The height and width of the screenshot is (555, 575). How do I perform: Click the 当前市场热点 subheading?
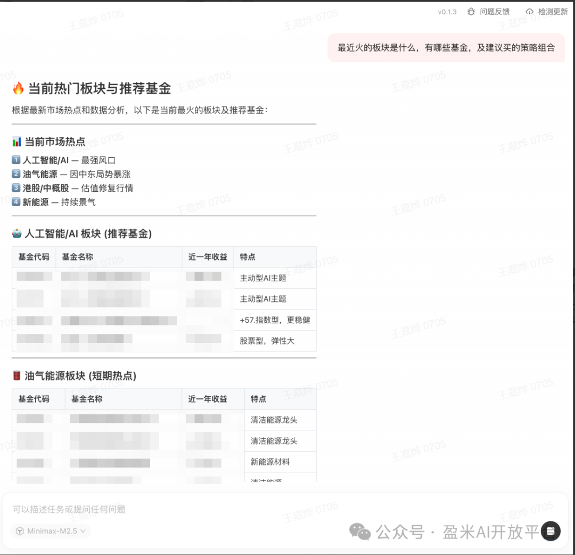(55, 142)
